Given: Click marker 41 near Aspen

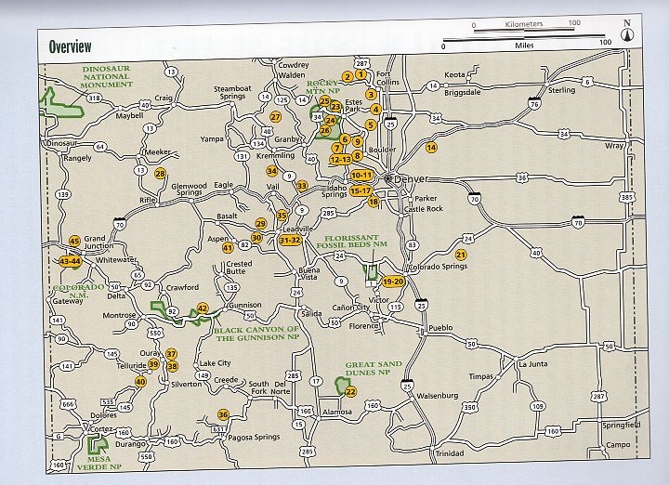Looking at the screenshot, I should pyautogui.click(x=228, y=248).
